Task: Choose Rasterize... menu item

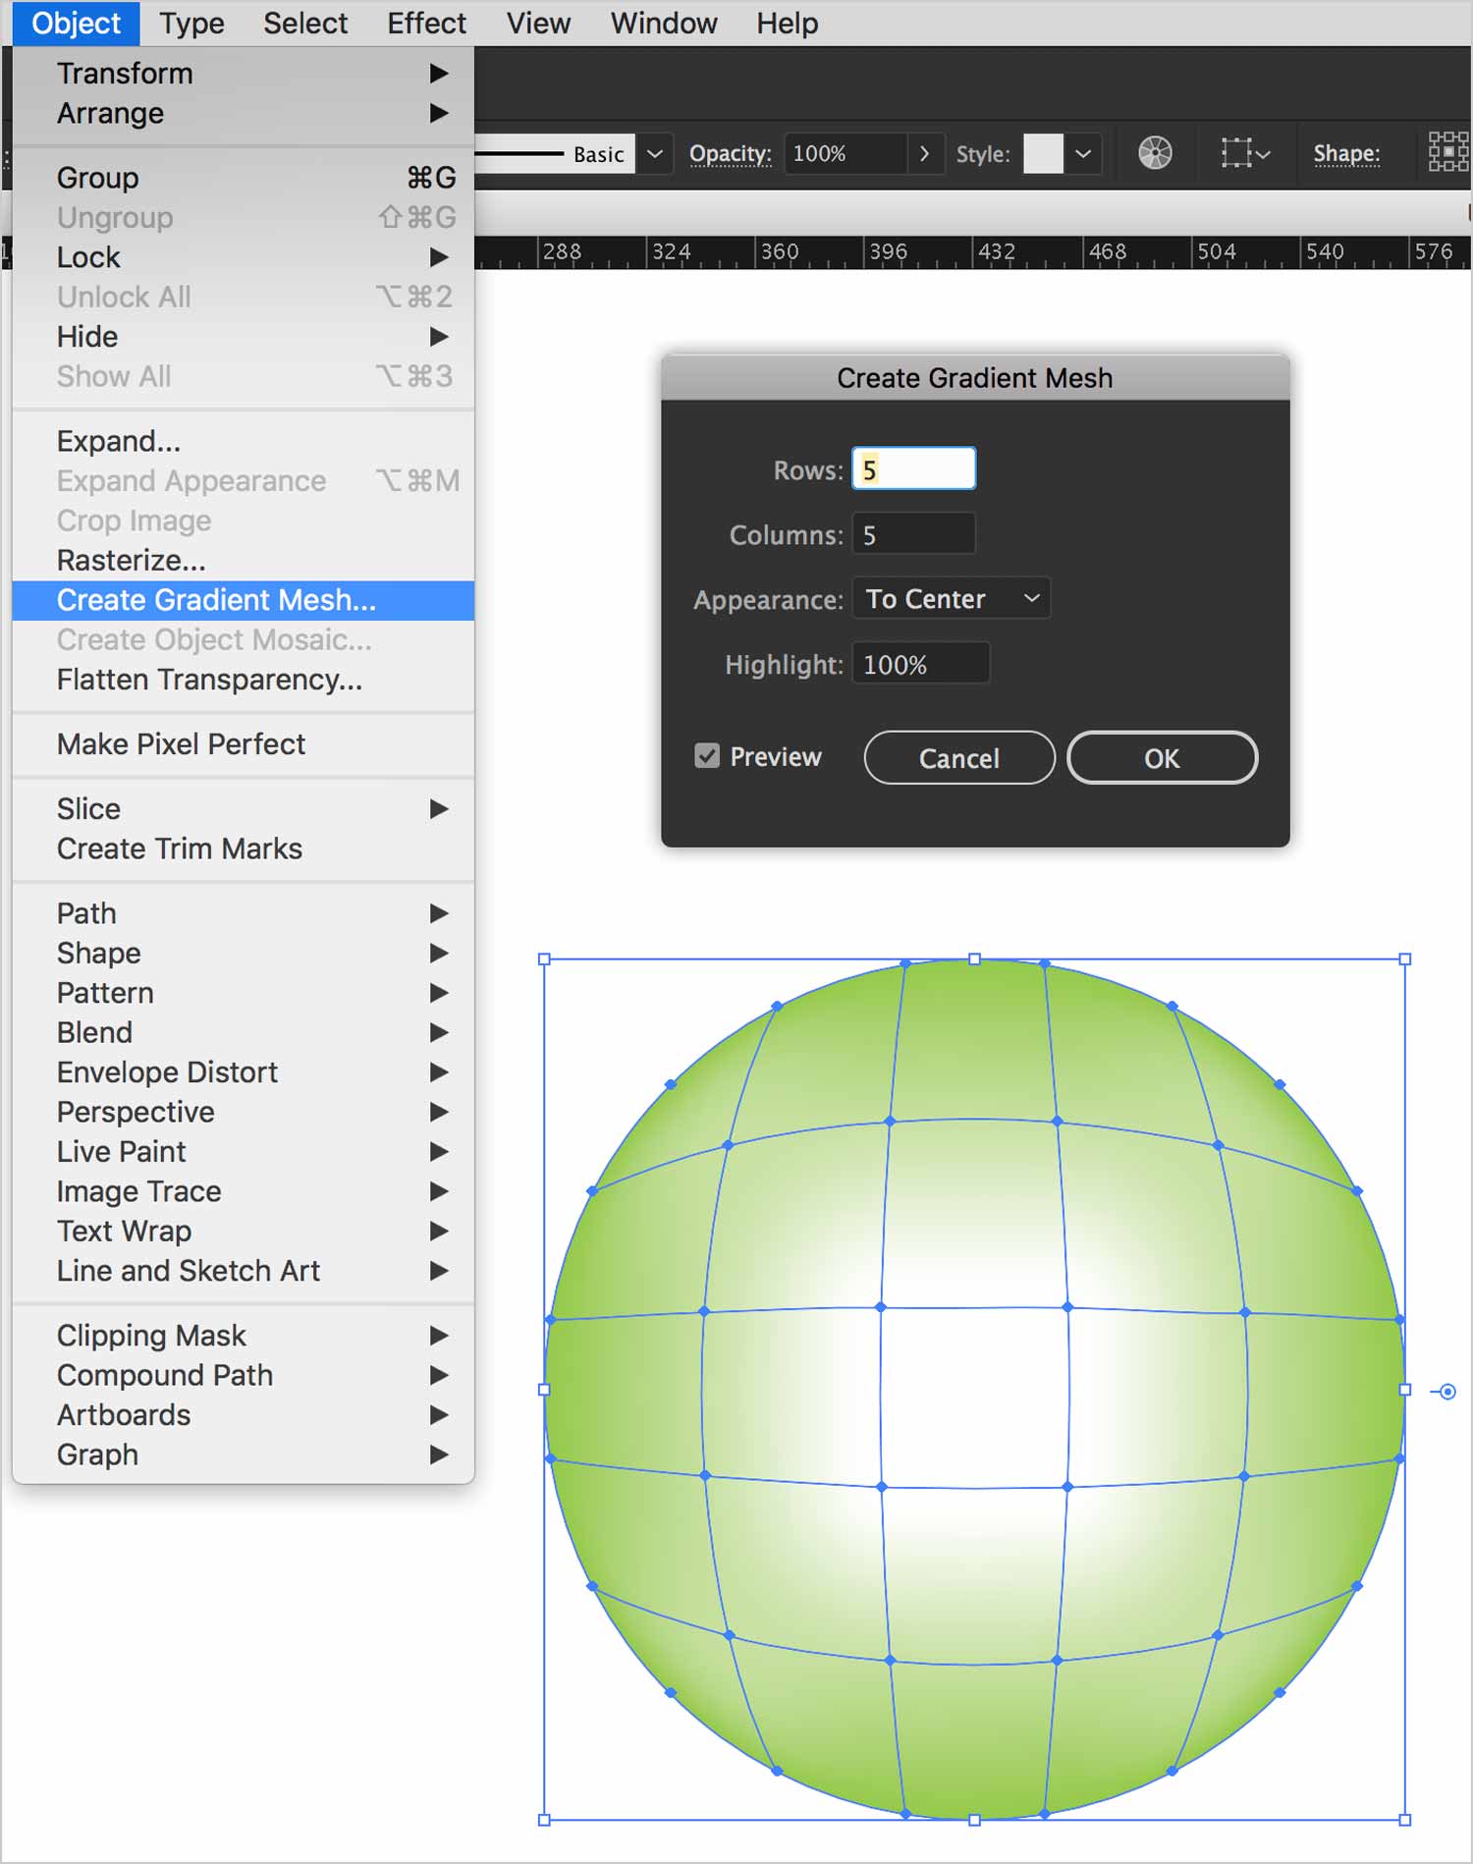Action: 244,560
